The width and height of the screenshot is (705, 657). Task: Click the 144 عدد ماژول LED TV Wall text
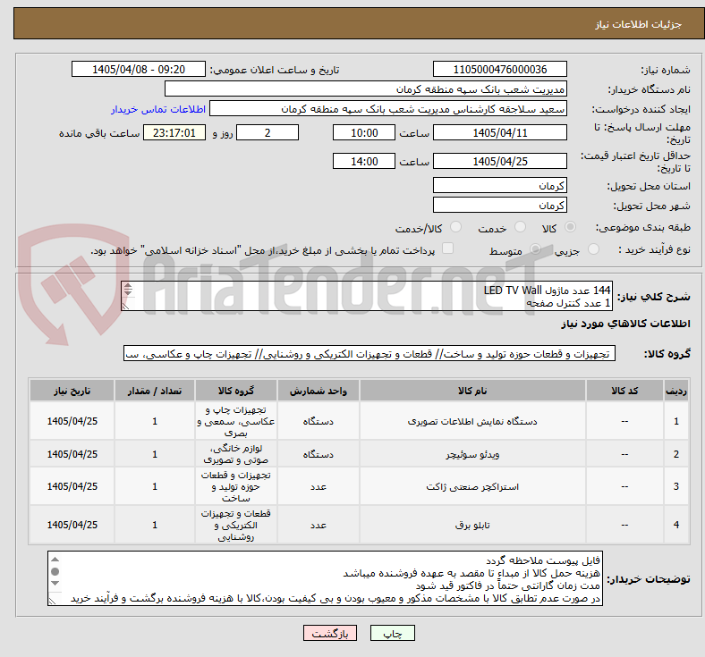[547, 291]
